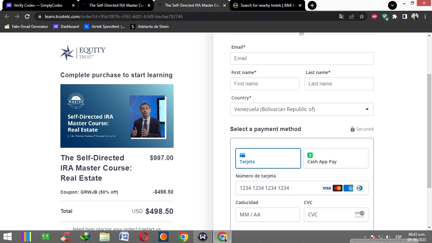The image size is (432, 243).
Task: Open the Fake Gmail Generator bookmark
Action: point(27,27)
